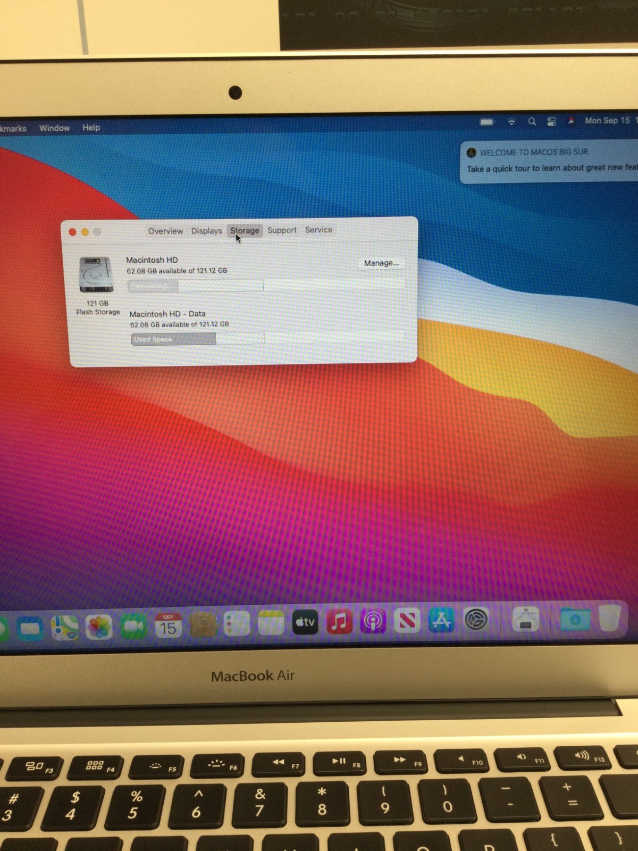Open System Preferences from the Dock

point(476,619)
